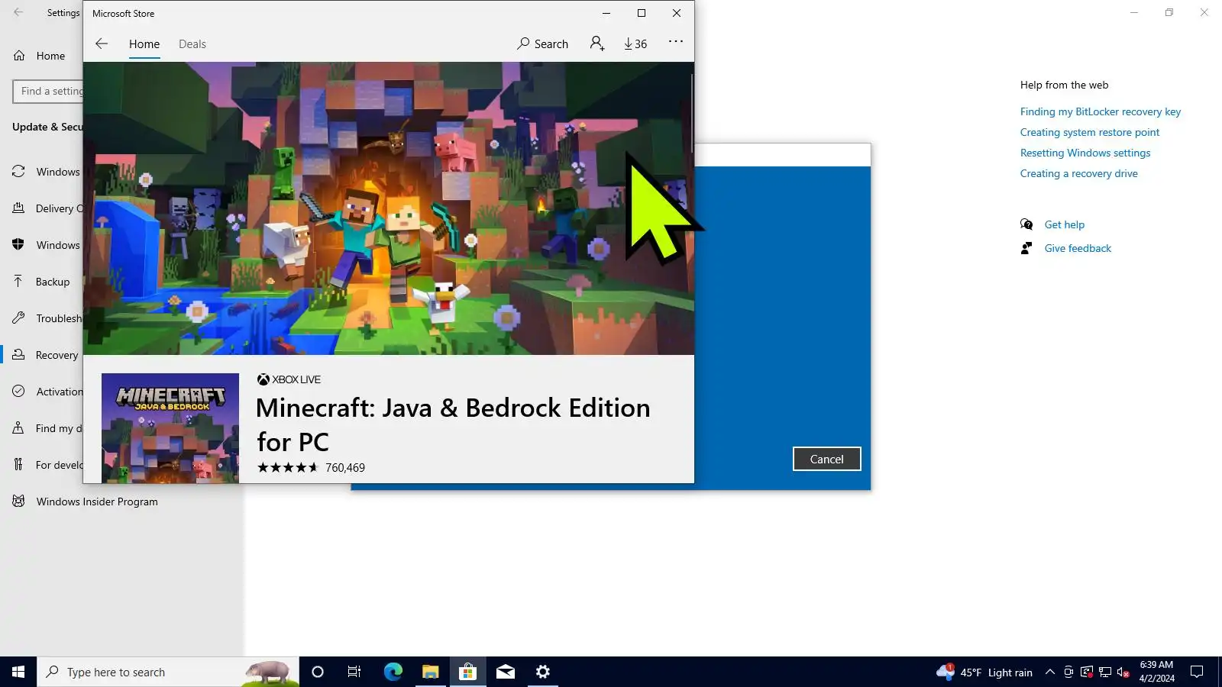1222x687 pixels.
Task: Open Cortana from the taskbar
Action: coord(318,672)
